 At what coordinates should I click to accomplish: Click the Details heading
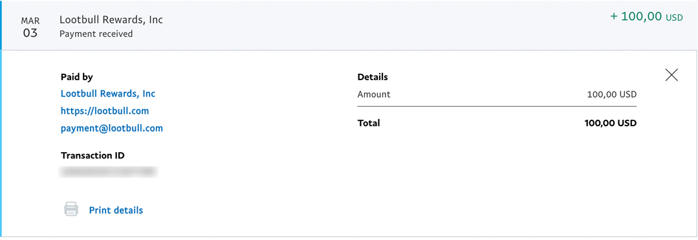(x=373, y=77)
